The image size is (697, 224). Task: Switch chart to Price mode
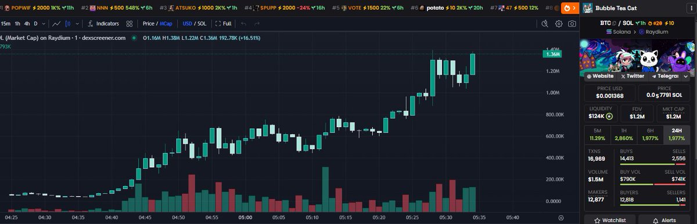149,24
